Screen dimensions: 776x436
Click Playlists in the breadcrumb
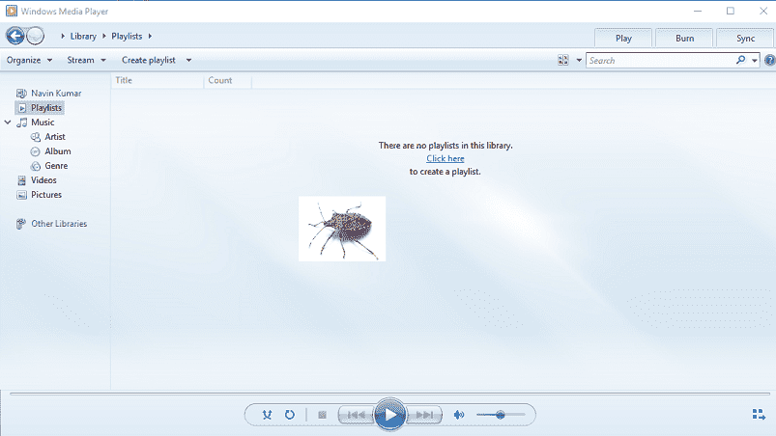point(127,36)
